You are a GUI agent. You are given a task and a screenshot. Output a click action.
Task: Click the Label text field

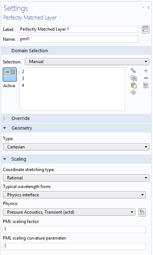79,29
